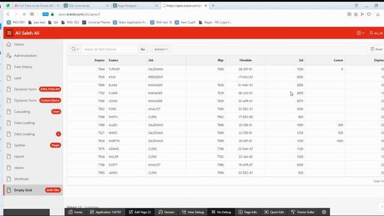Image resolution: width=384 pixels, height=216 pixels.
Task: Open Administration in the sidebar
Action: tap(33, 56)
